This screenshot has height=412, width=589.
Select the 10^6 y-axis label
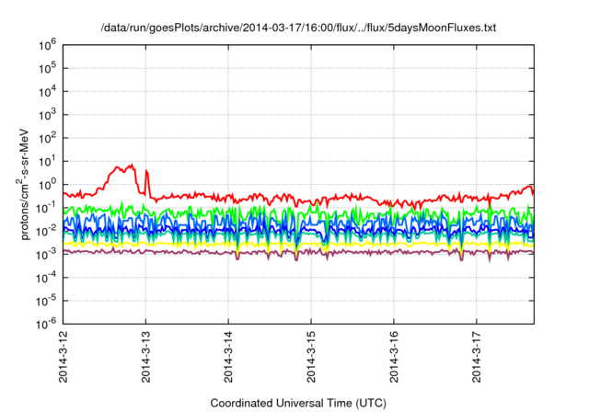coord(47,45)
